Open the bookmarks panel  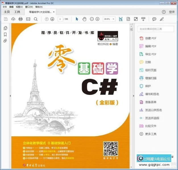coord(5,35)
